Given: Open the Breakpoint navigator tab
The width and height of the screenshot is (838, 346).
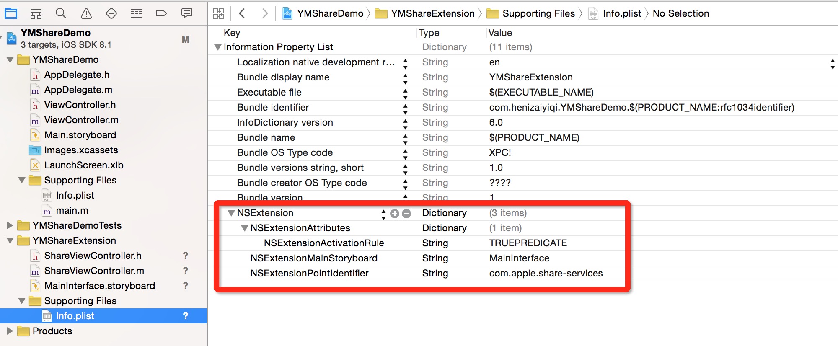Looking at the screenshot, I should [161, 13].
